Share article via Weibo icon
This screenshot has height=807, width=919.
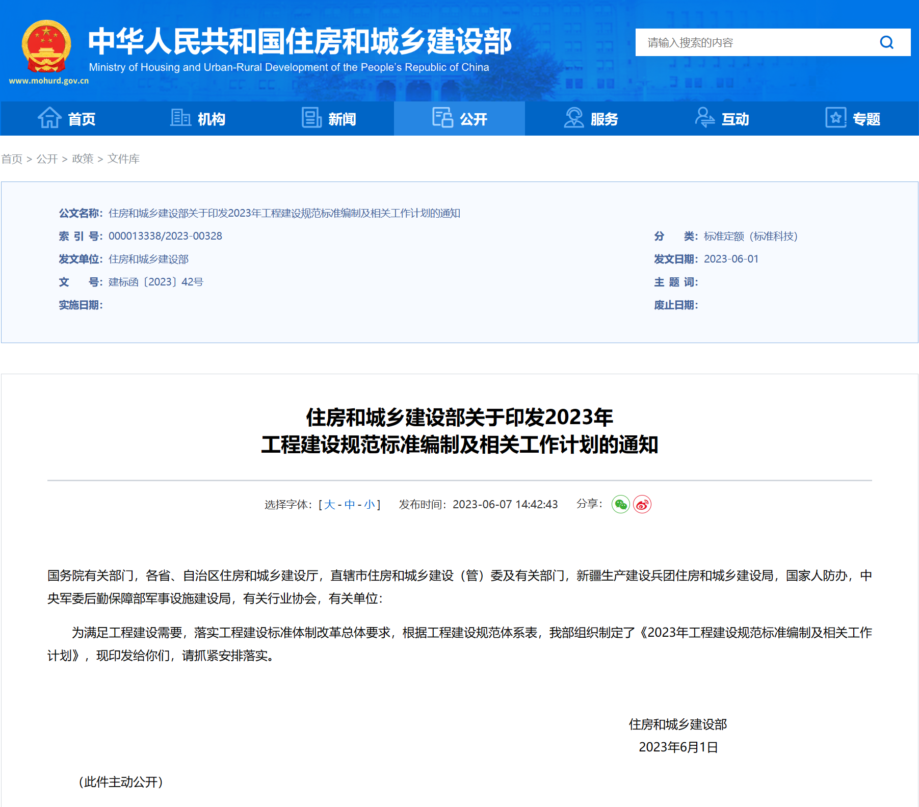642,504
